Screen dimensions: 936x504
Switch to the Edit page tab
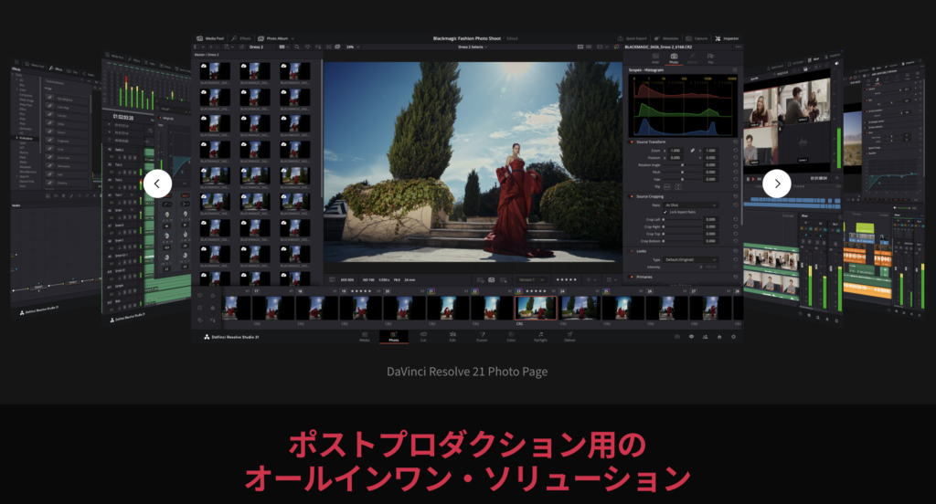(452, 337)
